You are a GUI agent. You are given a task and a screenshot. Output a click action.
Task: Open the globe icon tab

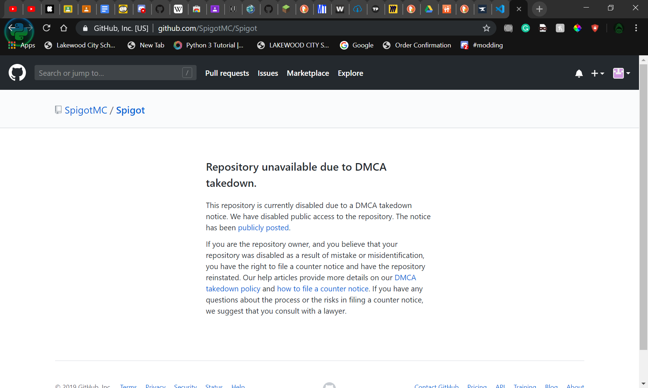coord(251,9)
